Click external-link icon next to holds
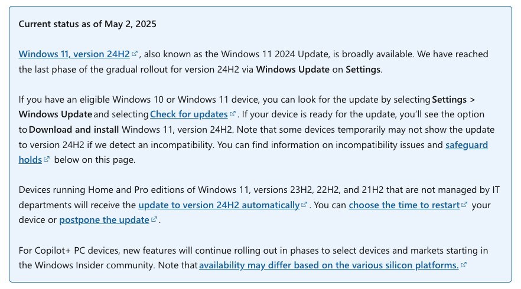Viewport: 521px width, 289px height. click(x=47, y=159)
